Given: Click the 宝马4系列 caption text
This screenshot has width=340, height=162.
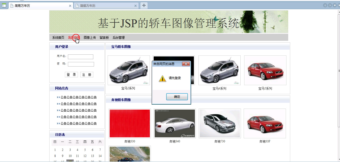Looking at the screenshot, I should point(219,88).
